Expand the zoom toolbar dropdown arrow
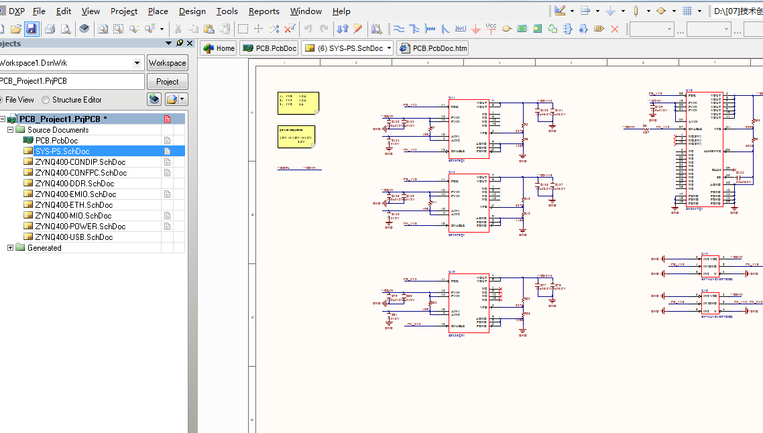 pyautogui.click(x=162, y=29)
